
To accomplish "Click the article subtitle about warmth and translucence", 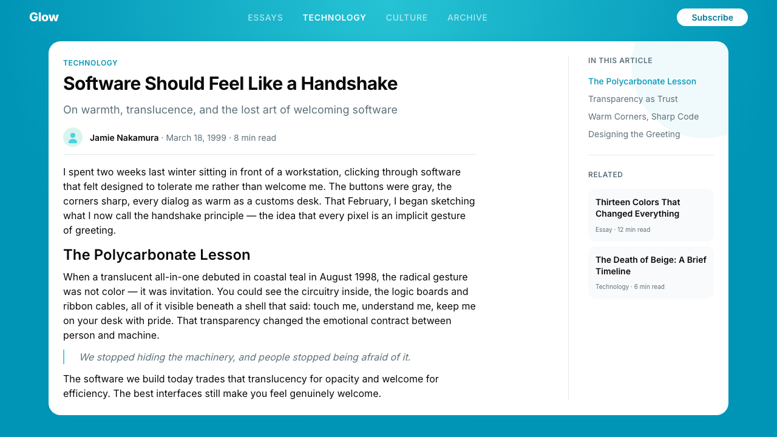I will click(230, 110).
